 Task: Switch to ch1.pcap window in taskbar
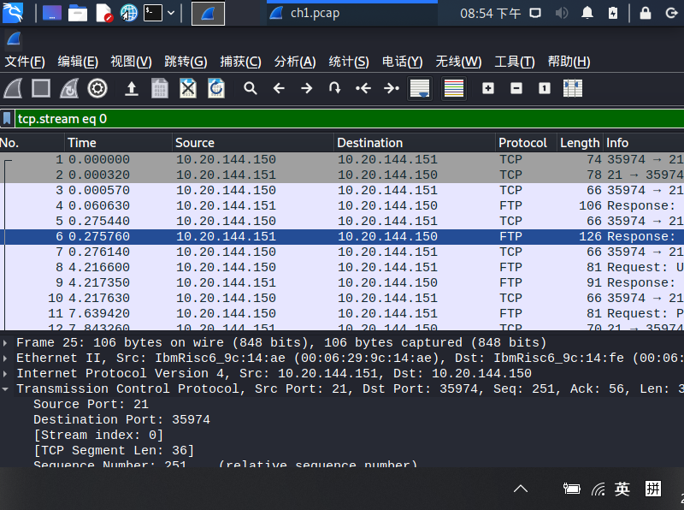(x=351, y=13)
